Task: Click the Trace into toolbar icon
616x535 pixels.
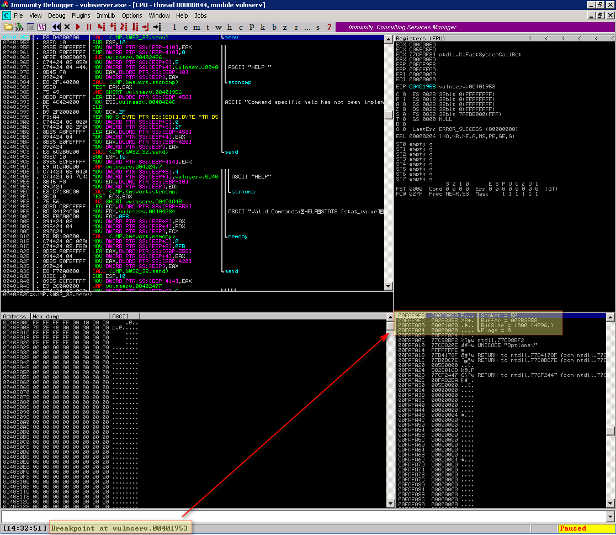Action: (124, 27)
